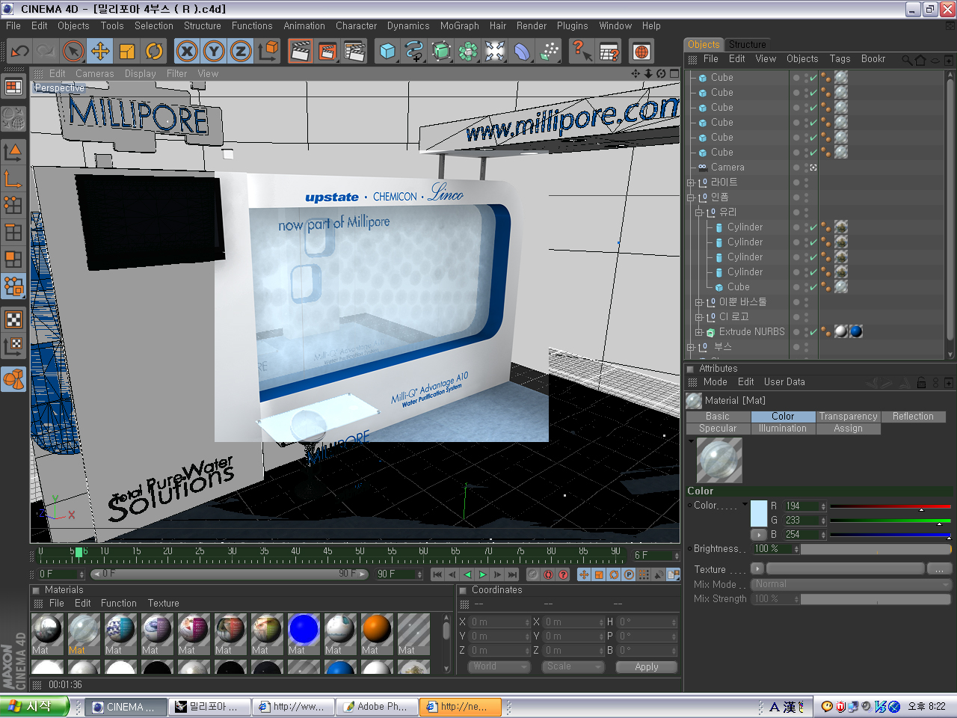Disable Extrude NURBS green checkmark
Image resolution: width=957 pixels, height=718 pixels.
tap(813, 331)
